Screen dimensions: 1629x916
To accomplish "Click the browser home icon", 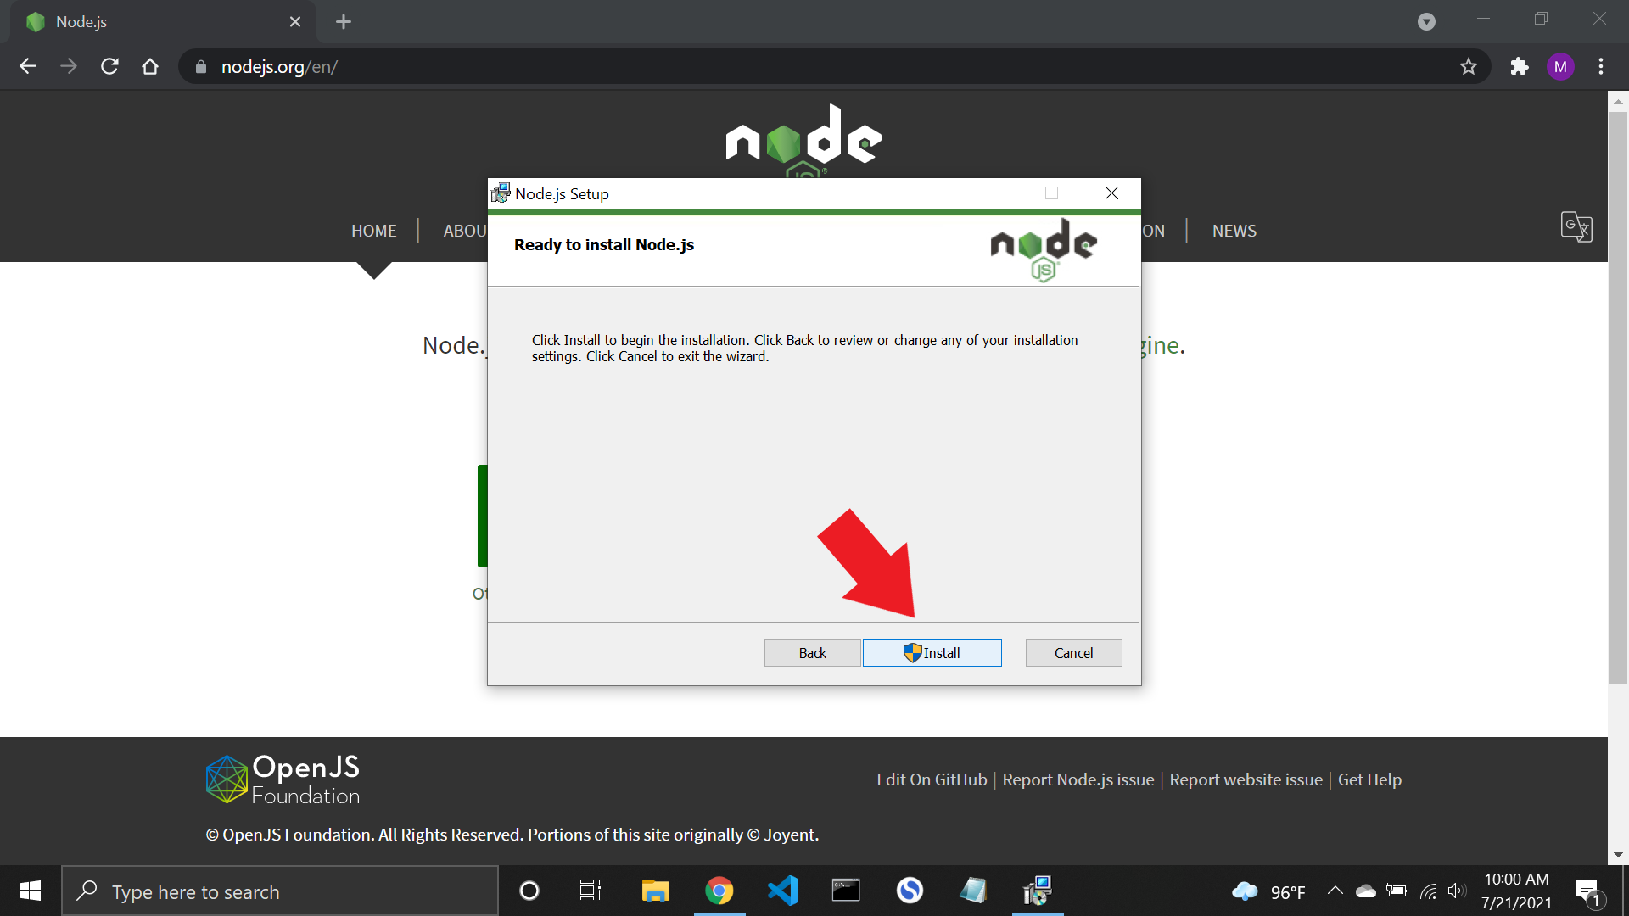I will click(150, 66).
